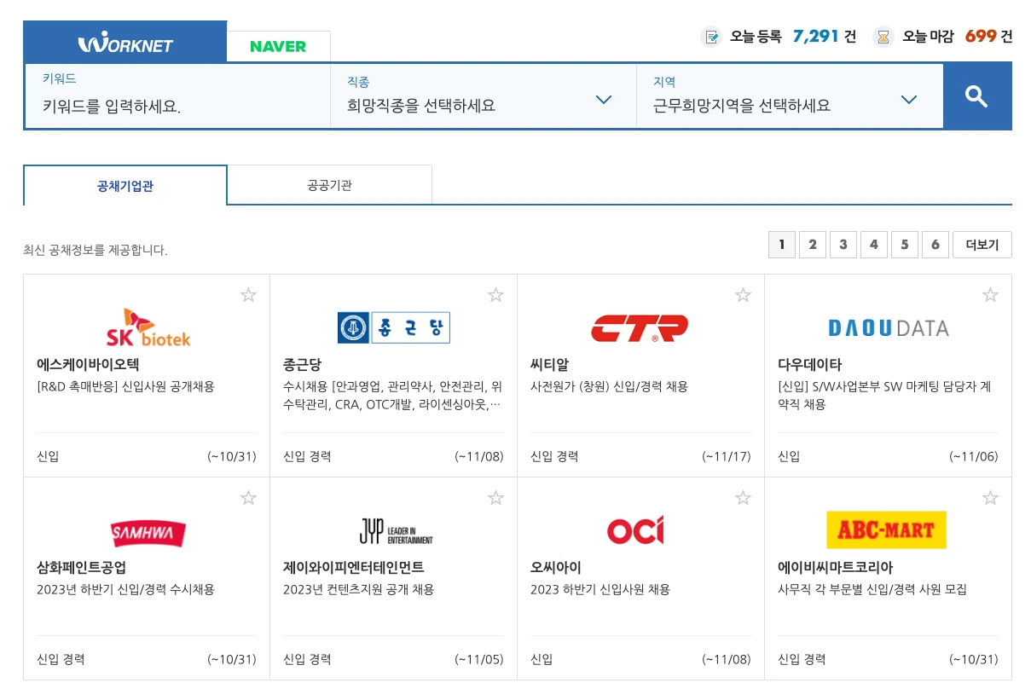This screenshot has width=1031, height=700.
Task: Click the JYP Entertainment logo
Action: (x=393, y=529)
